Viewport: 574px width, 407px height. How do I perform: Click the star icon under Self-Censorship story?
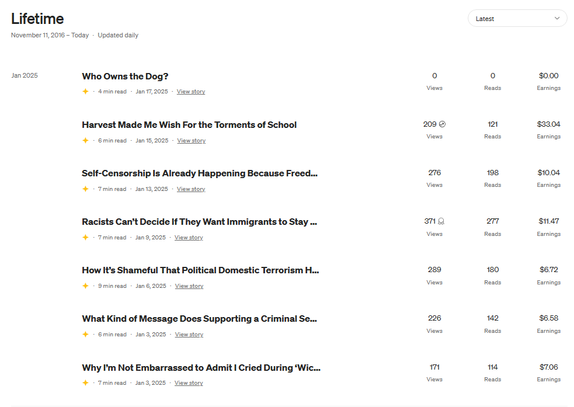pos(85,189)
